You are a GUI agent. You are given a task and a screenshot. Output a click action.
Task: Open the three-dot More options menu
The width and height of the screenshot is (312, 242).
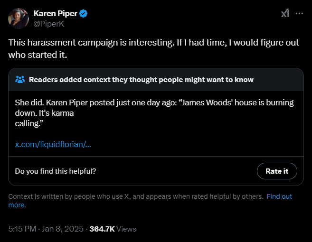tap(299, 13)
